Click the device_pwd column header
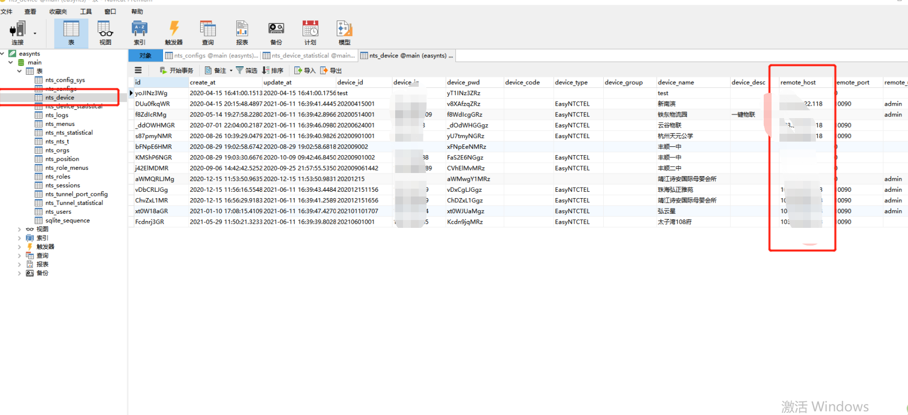Screen dimensions: 908x415 pyautogui.click(x=474, y=82)
